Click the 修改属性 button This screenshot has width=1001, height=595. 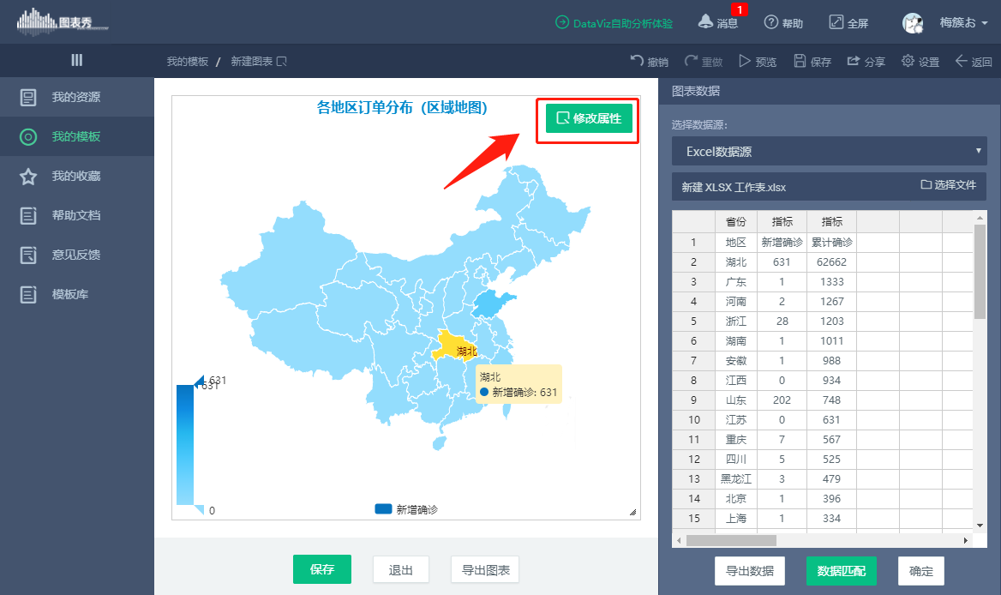(x=589, y=119)
